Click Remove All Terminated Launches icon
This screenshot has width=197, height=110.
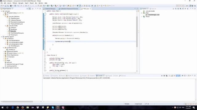click(167, 76)
